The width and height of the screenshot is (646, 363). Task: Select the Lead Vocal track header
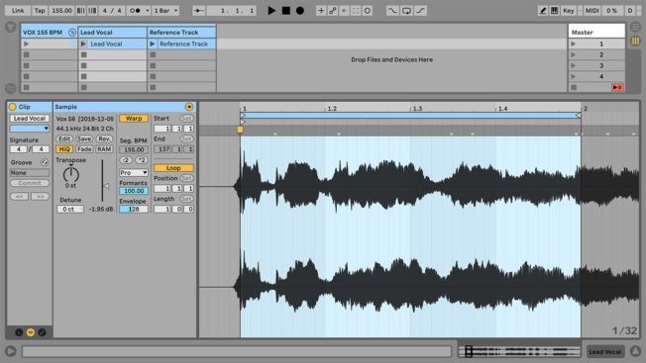(113, 32)
